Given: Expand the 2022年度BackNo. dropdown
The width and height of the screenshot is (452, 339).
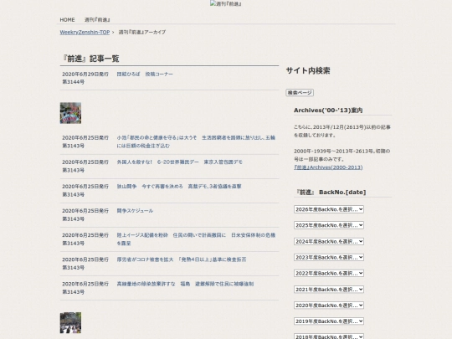Looking at the screenshot, I should click(329, 273).
